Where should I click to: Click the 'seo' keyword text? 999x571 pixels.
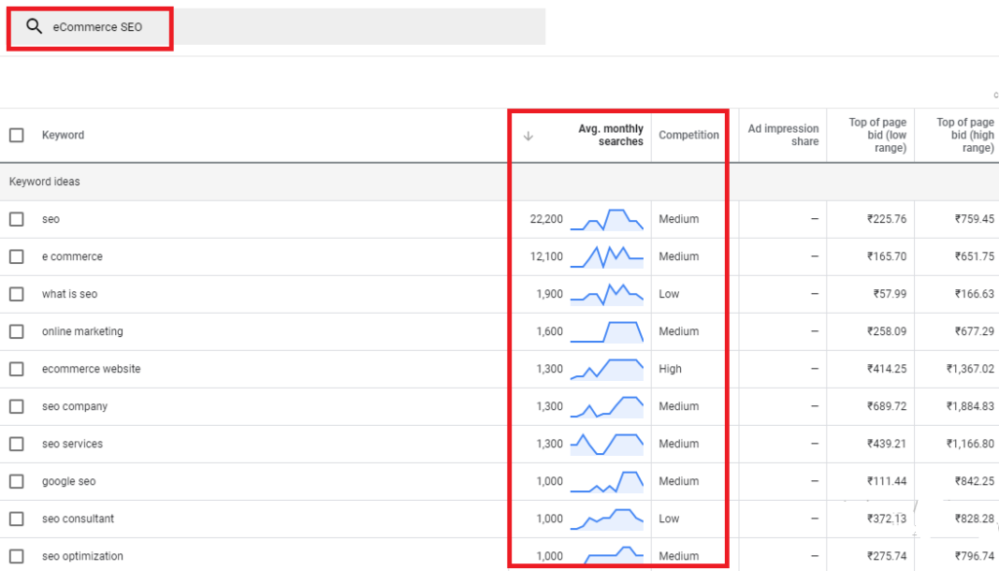tap(51, 219)
